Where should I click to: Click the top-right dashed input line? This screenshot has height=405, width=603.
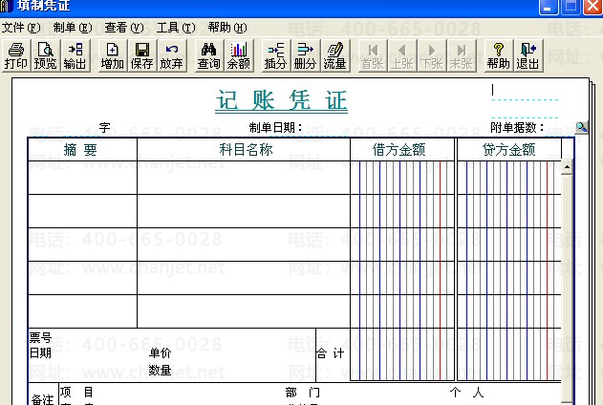click(525, 93)
